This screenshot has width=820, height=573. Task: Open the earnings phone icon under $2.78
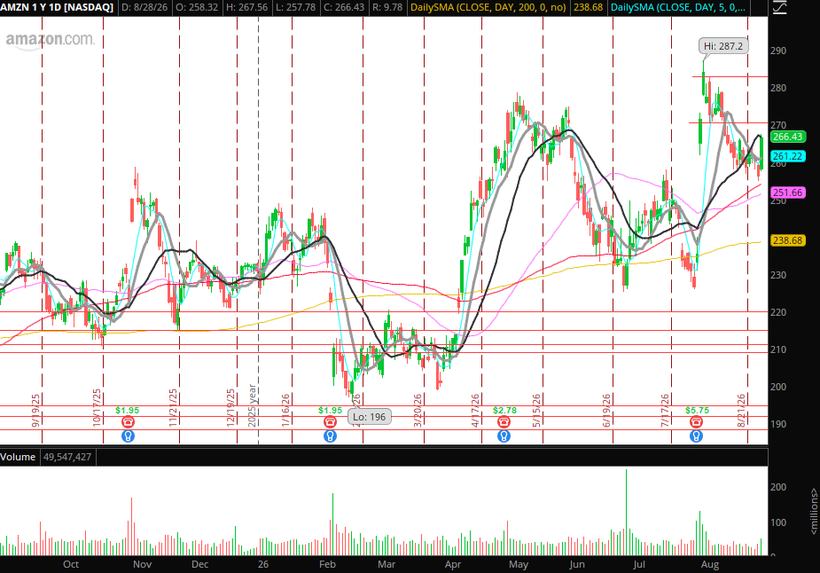(504, 422)
